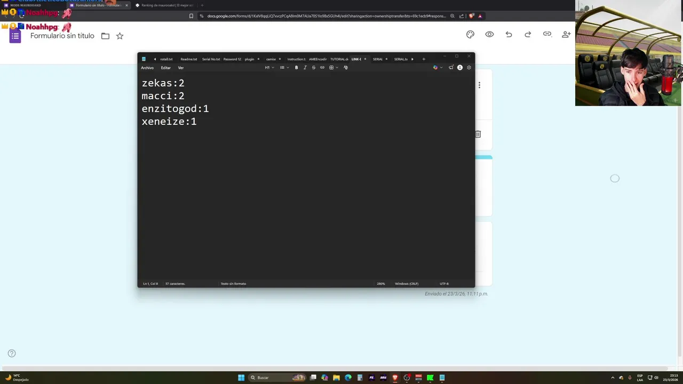Click the taskbar Buscar search box
Image resolution: width=683 pixels, height=384 pixels.
pyautogui.click(x=277, y=378)
